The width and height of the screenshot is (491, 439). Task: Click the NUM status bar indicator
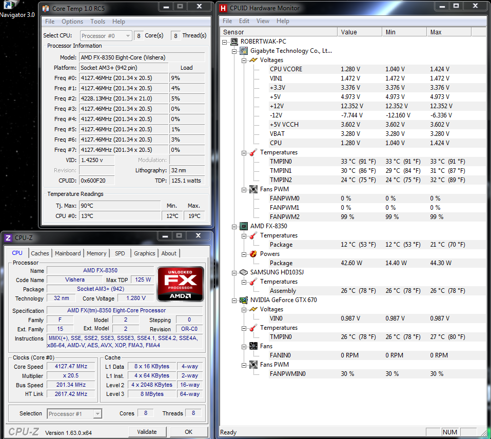pyautogui.click(x=450, y=432)
